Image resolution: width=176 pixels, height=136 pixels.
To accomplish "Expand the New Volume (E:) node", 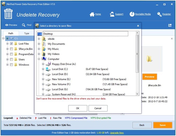I will click(x=43, y=79).
